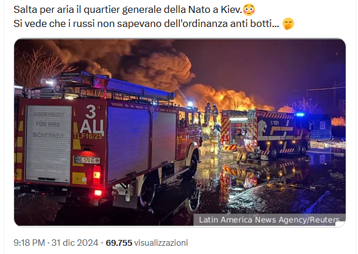The width and height of the screenshot is (358, 254).
Task: Click the TLF16/25 marking on the fire truck
Action: [x=88, y=136]
